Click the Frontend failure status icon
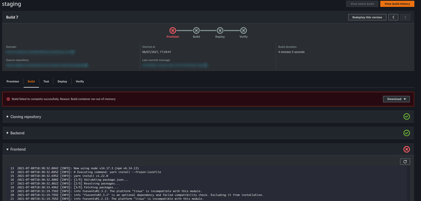 pos(406,149)
